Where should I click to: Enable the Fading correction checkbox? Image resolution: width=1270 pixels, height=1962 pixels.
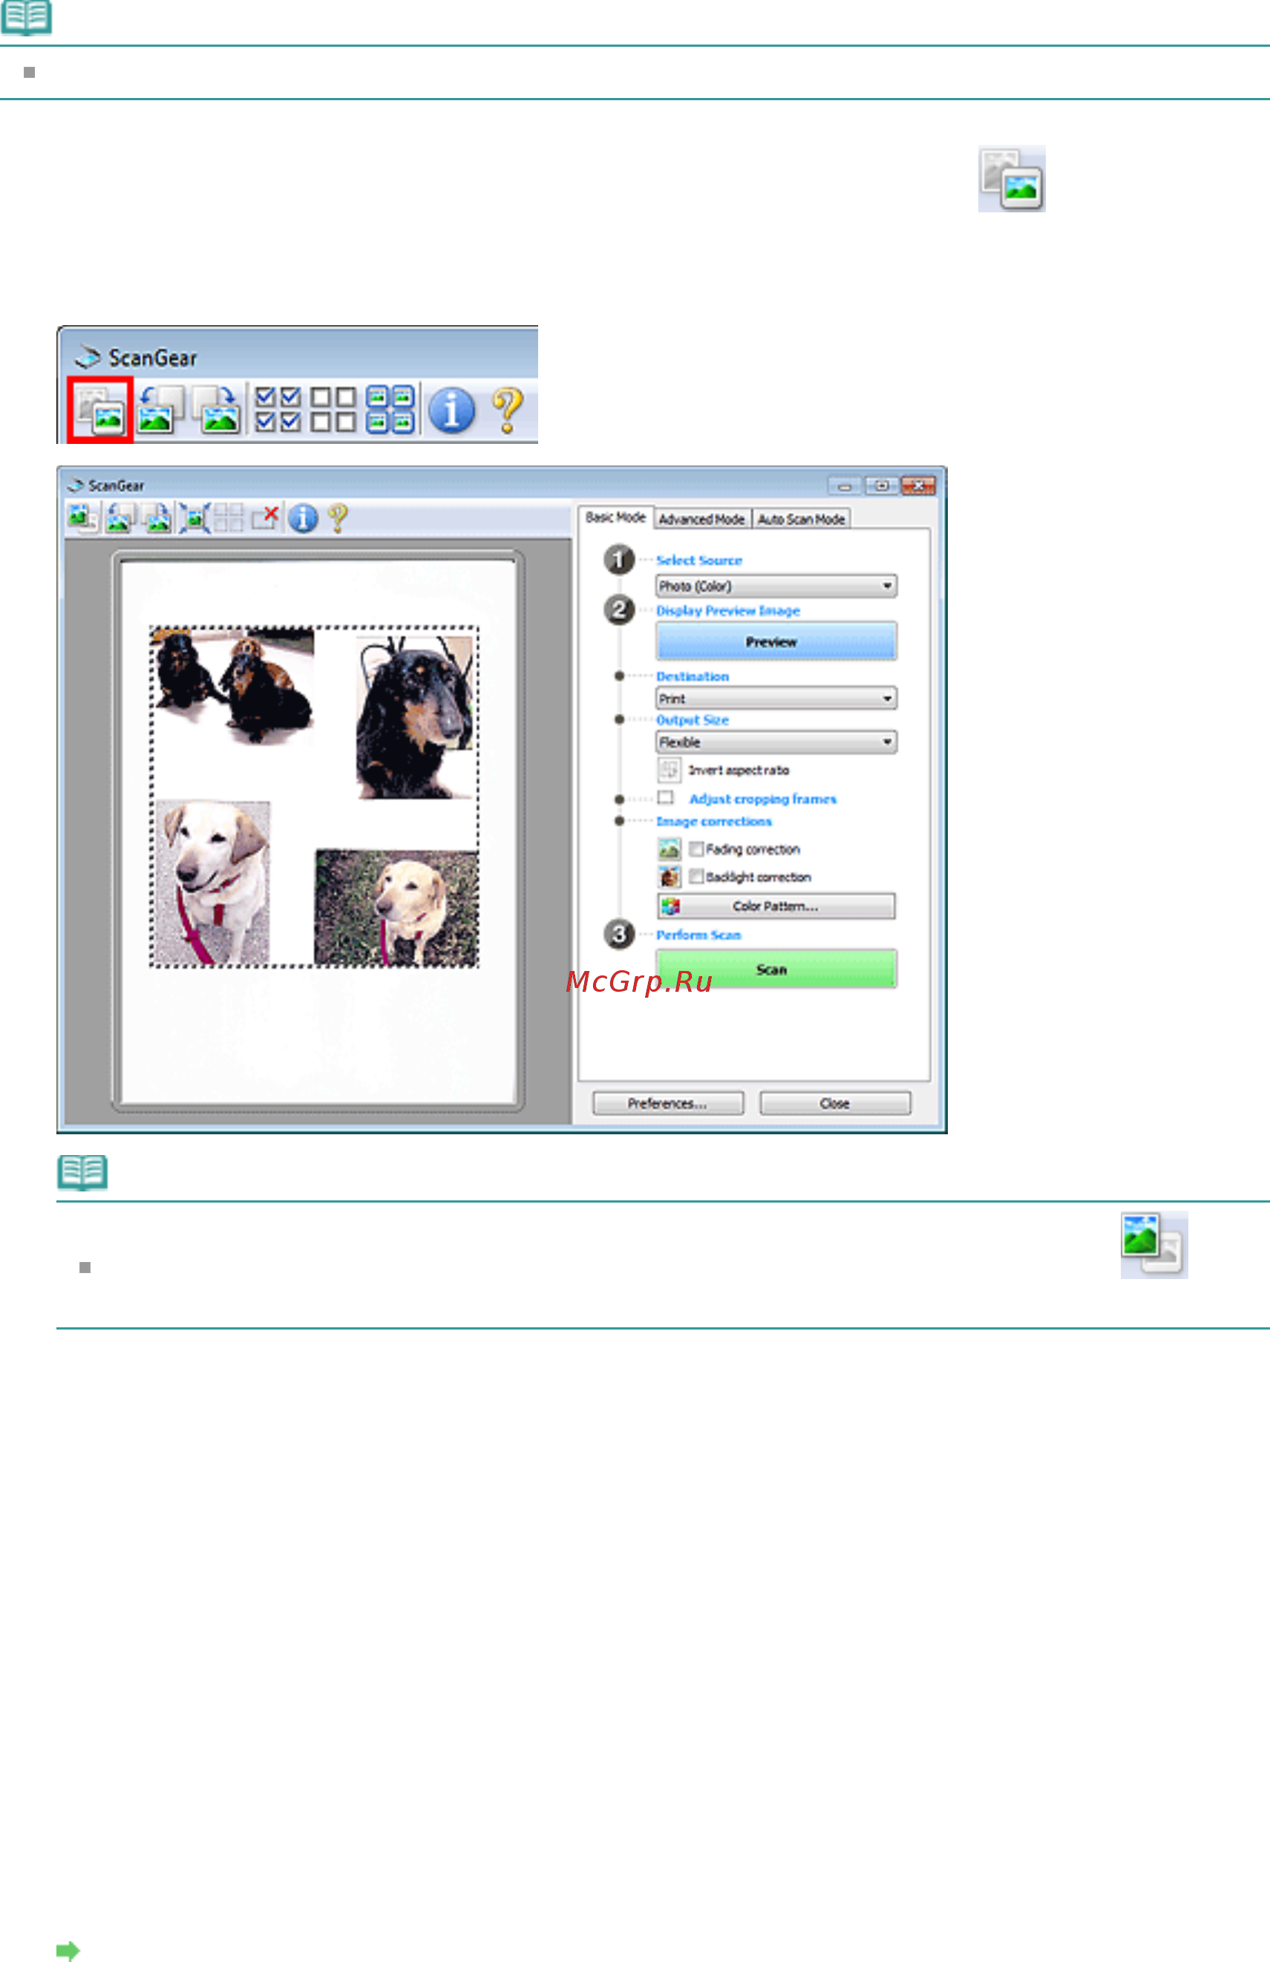tap(696, 848)
